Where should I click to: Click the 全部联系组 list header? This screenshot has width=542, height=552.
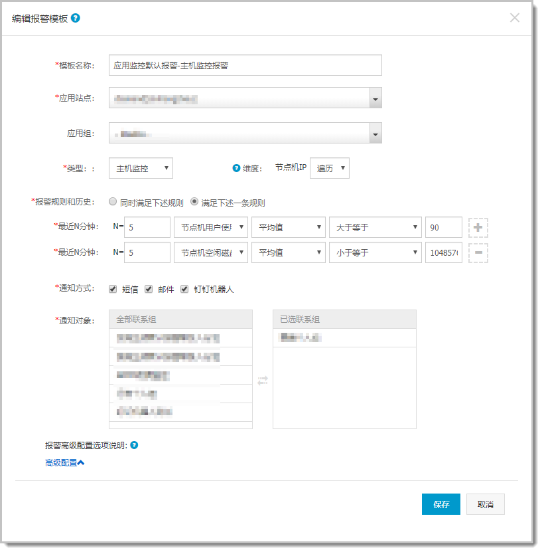click(x=180, y=320)
